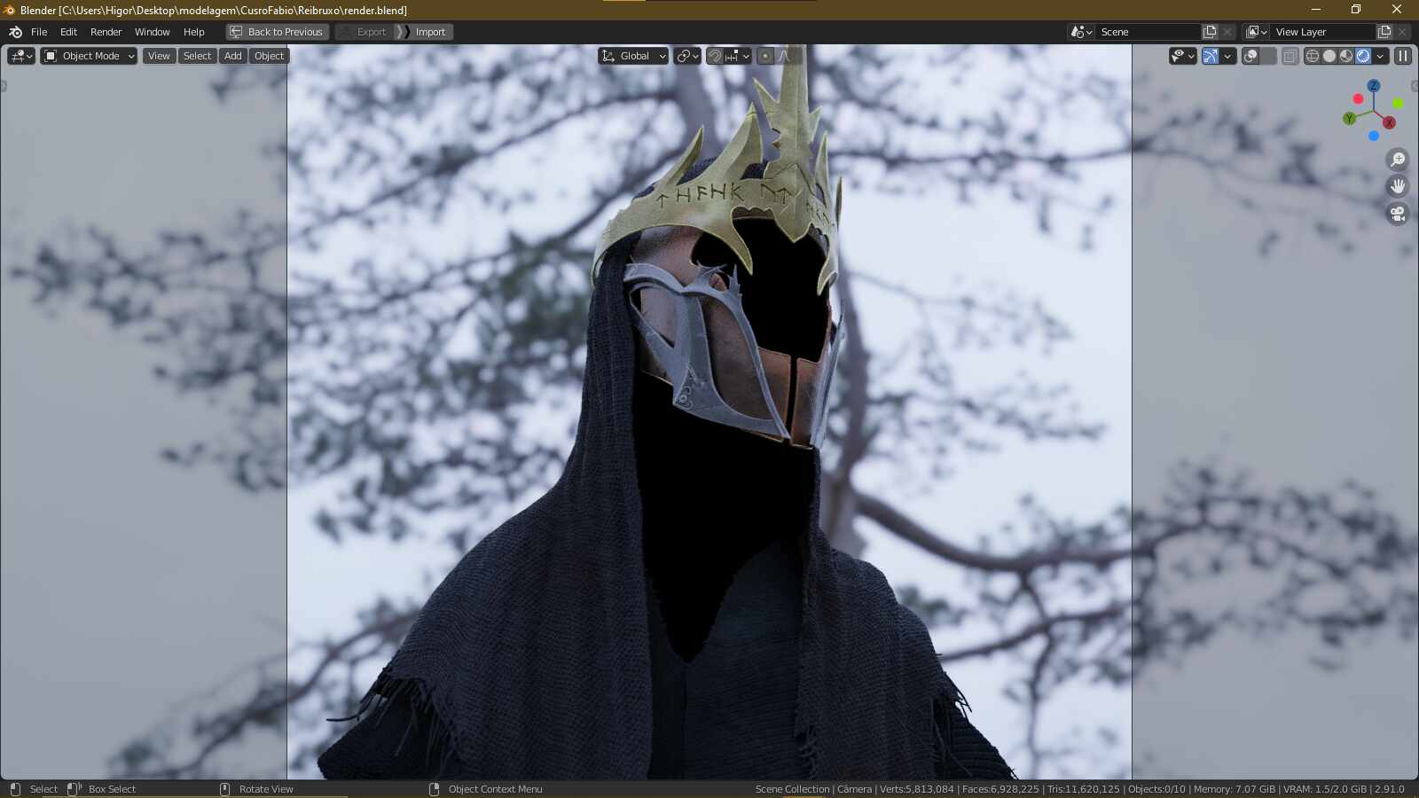
Task: Browse scenes using the scene icon
Action: pos(1081,32)
